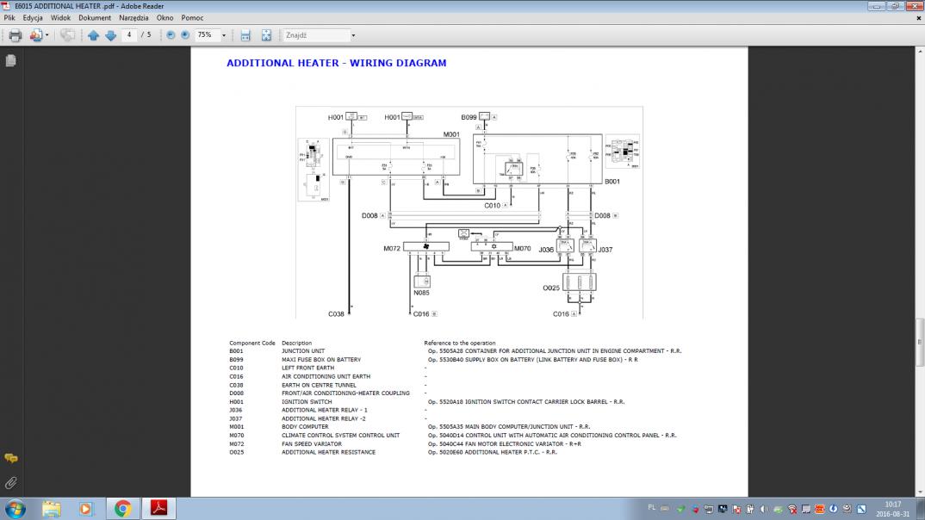Expand the 75% zoom level dropdown
Image resolution: width=925 pixels, height=520 pixels.
coord(224,35)
